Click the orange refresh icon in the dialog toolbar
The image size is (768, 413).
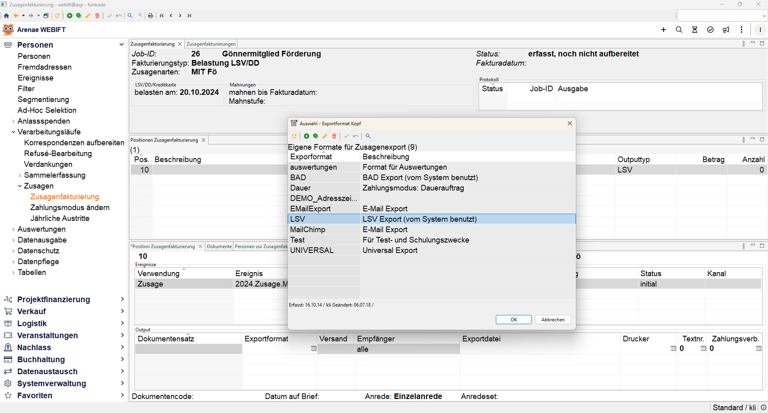pyautogui.click(x=294, y=136)
